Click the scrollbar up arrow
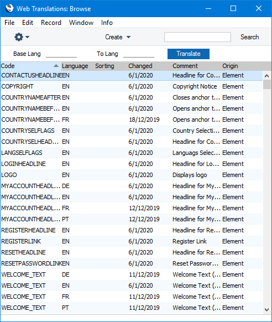 tap(266, 76)
